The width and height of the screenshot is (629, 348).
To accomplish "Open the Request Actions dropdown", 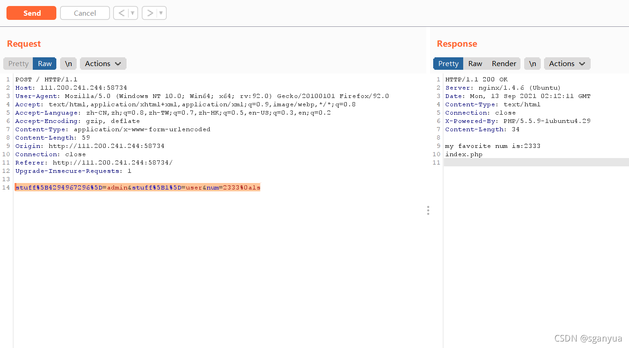I will [x=103, y=63].
